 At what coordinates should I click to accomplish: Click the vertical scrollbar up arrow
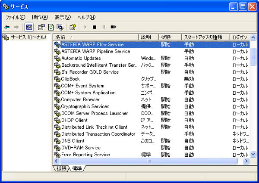point(253,37)
